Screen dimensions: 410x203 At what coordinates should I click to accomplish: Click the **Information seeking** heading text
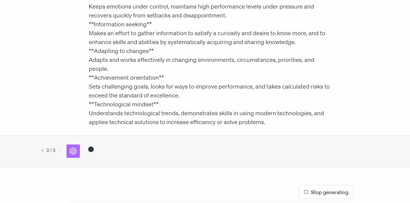[120, 24]
